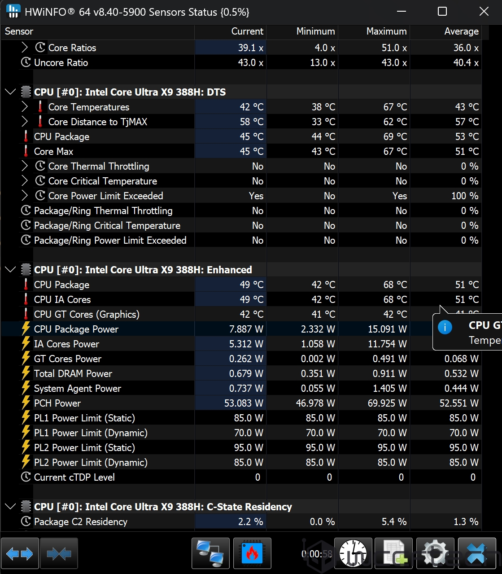
Task: Start logging with the sheet plus icon
Action: [394, 554]
